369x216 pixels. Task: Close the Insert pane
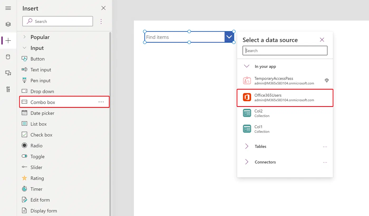pos(104,8)
